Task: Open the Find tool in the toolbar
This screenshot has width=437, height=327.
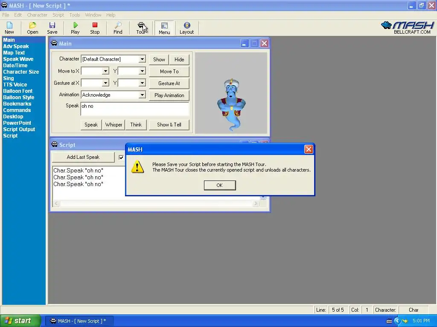Action: (118, 28)
